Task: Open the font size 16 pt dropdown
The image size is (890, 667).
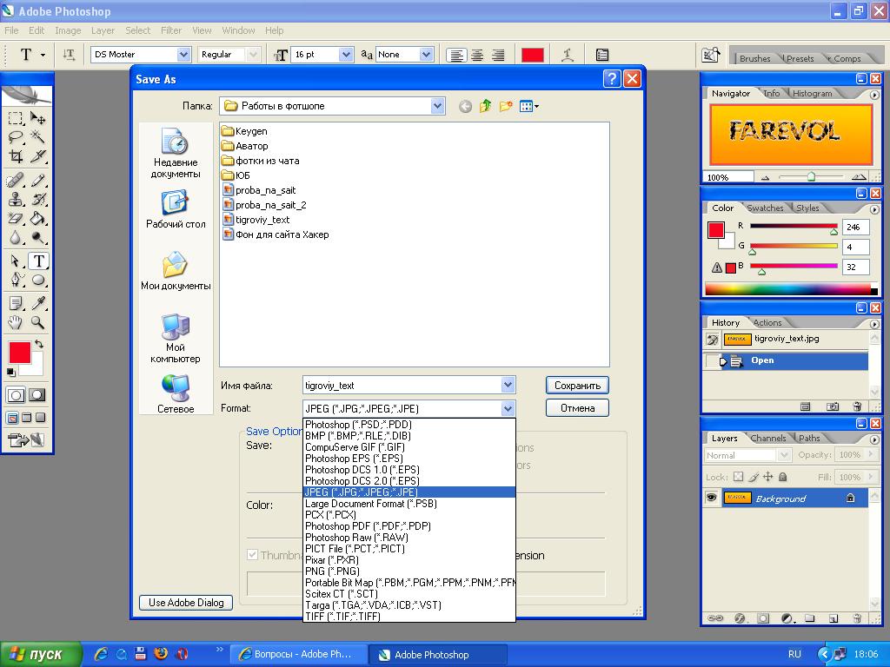Action: pyautogui.click(x=346, y=55)
